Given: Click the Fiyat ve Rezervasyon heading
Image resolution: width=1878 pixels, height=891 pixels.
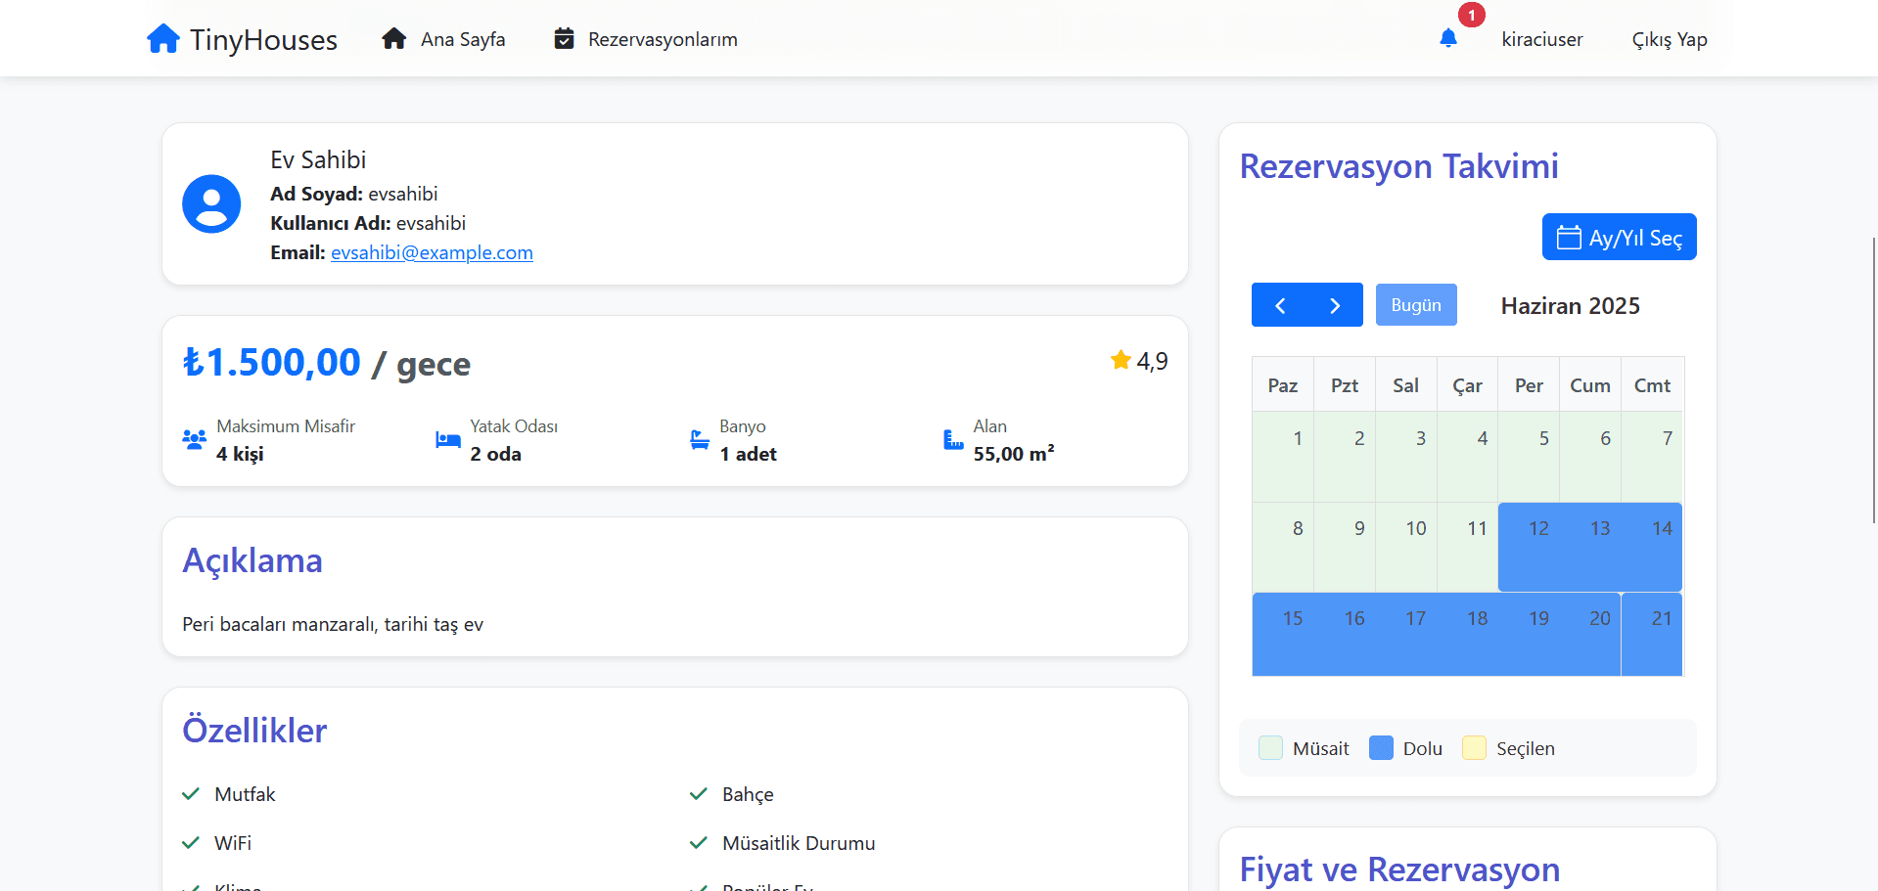Looking at the screenshot, I should 1399,869.
